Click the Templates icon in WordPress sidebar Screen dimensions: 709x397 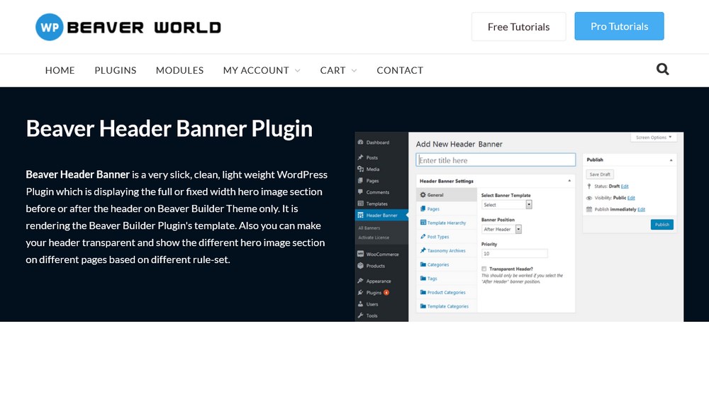point(360,203)
